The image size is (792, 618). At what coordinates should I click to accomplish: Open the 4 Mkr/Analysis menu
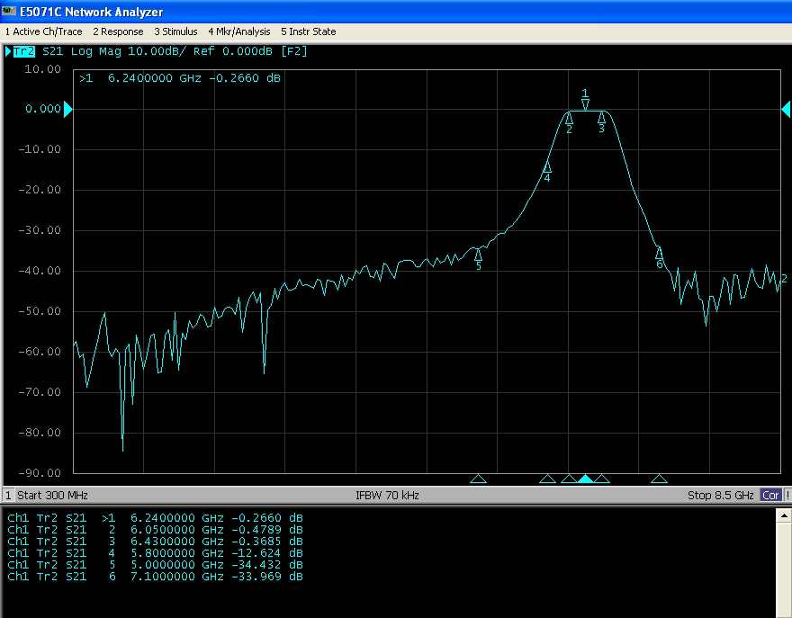(x=238, y=31)
